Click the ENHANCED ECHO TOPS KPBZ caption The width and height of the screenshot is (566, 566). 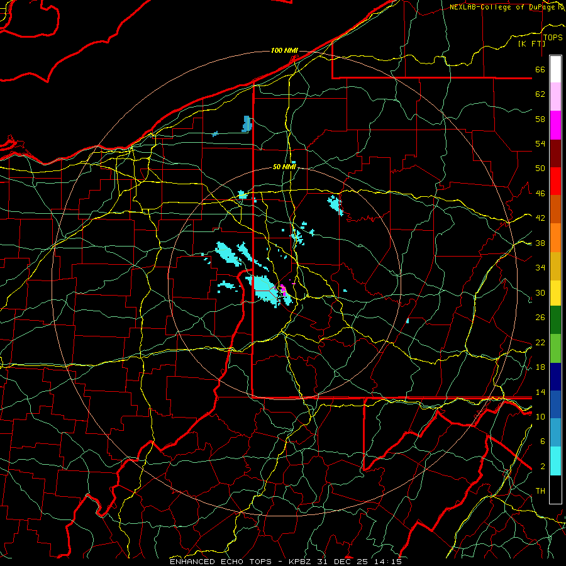point(286,562)
